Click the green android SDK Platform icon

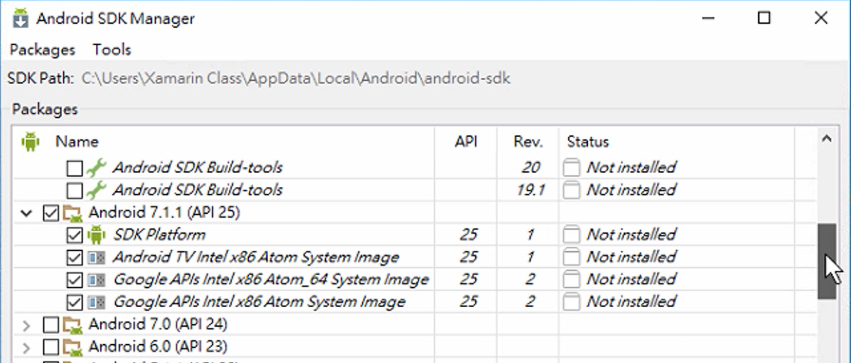tap(96, 235)
